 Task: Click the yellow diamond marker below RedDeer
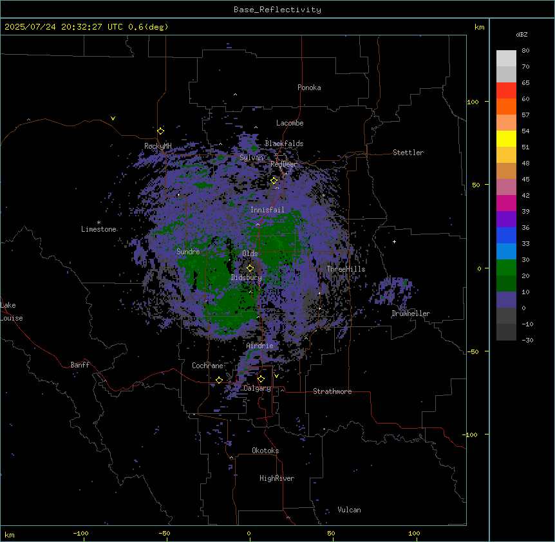click(x=274, y=181)
